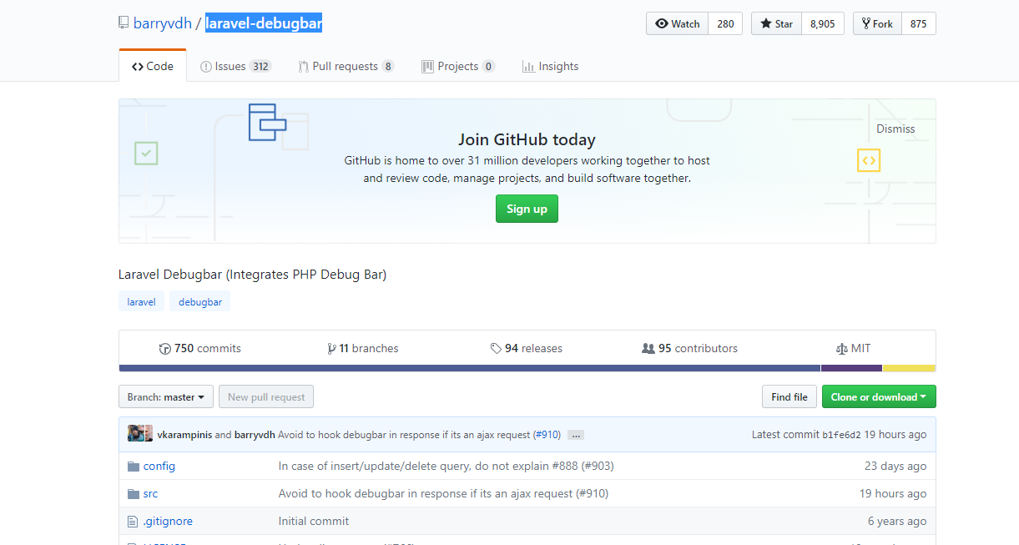The image size is (1019, 545).
Task: Click the fork icon in the Fork button
Action: pos(865,24)
